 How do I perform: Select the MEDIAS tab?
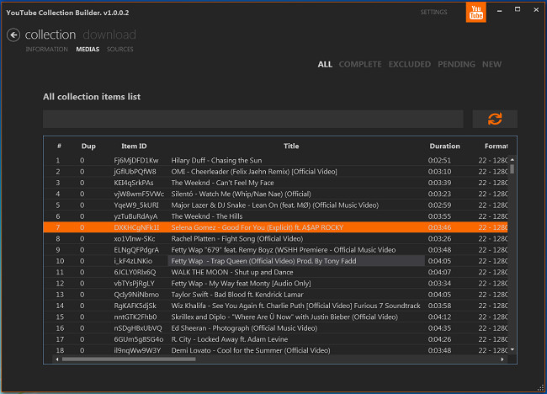point(88,49)
